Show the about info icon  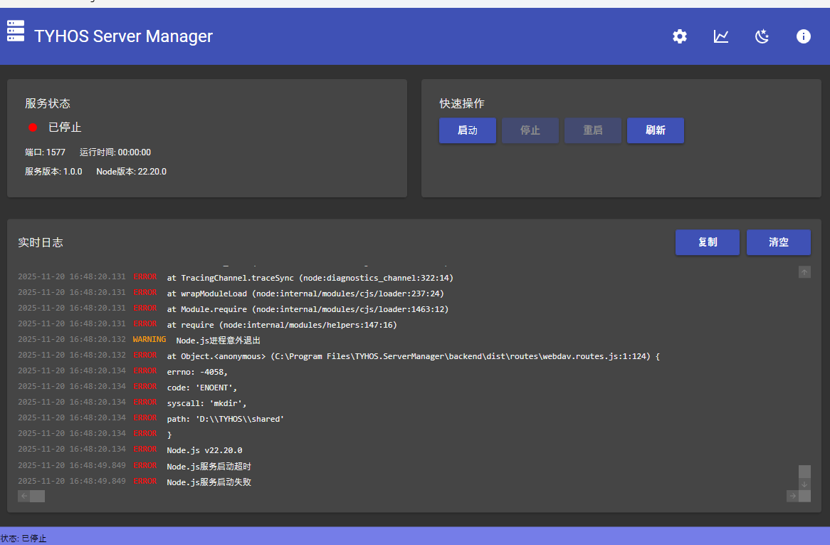coord(804,36)
